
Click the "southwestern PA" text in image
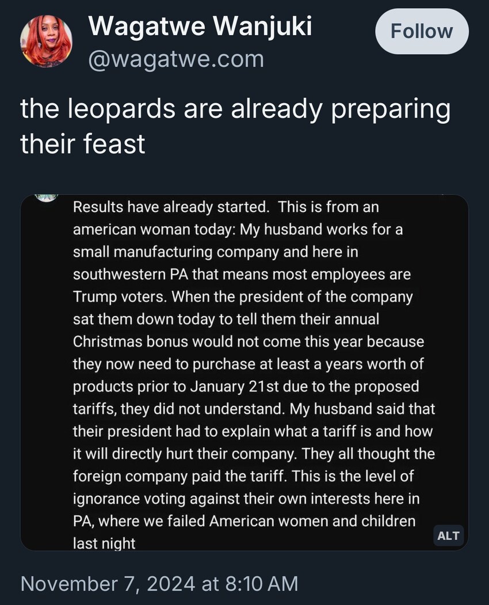pos(130,274)
